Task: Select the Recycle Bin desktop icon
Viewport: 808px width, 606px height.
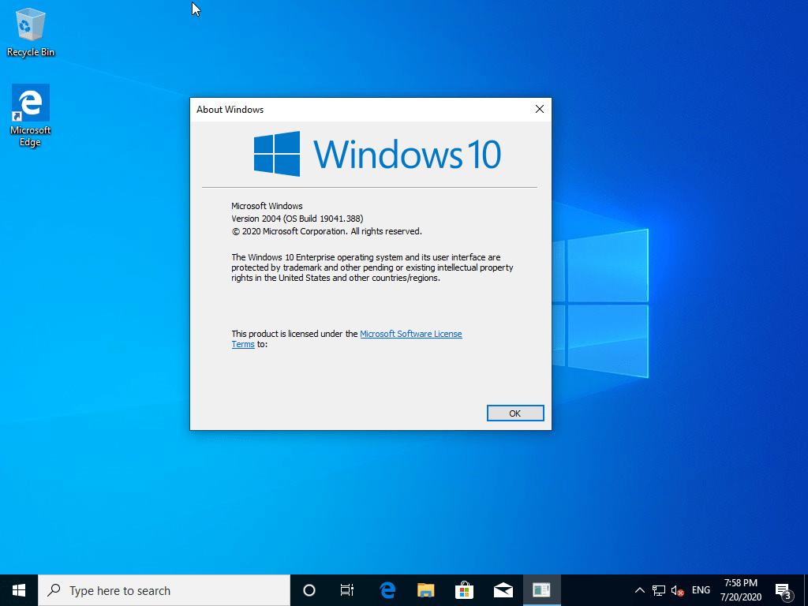Action: [31, 32]
